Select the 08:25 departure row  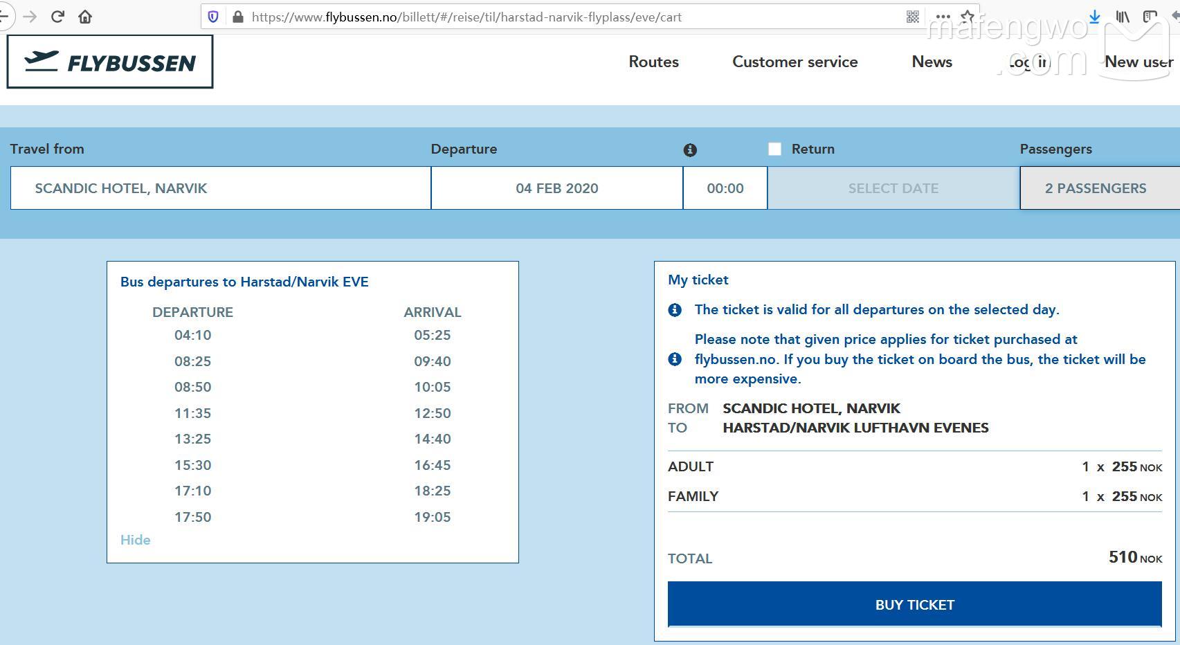pyautogui.click(x=312, y=361)
